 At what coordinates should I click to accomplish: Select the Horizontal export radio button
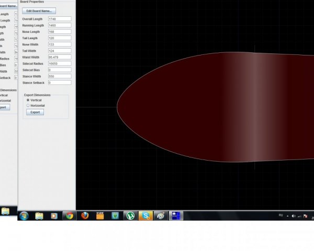coord(28,105)
